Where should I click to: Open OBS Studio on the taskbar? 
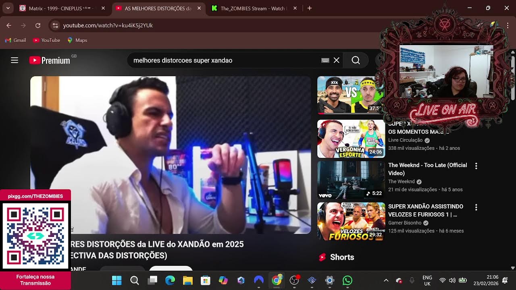click(x=294, y=280)
